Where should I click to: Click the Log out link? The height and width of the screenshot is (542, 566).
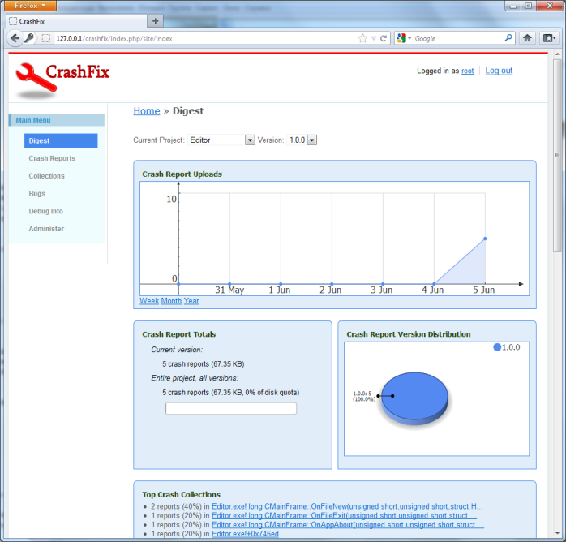pyautogui.click(x=499, y=71)
